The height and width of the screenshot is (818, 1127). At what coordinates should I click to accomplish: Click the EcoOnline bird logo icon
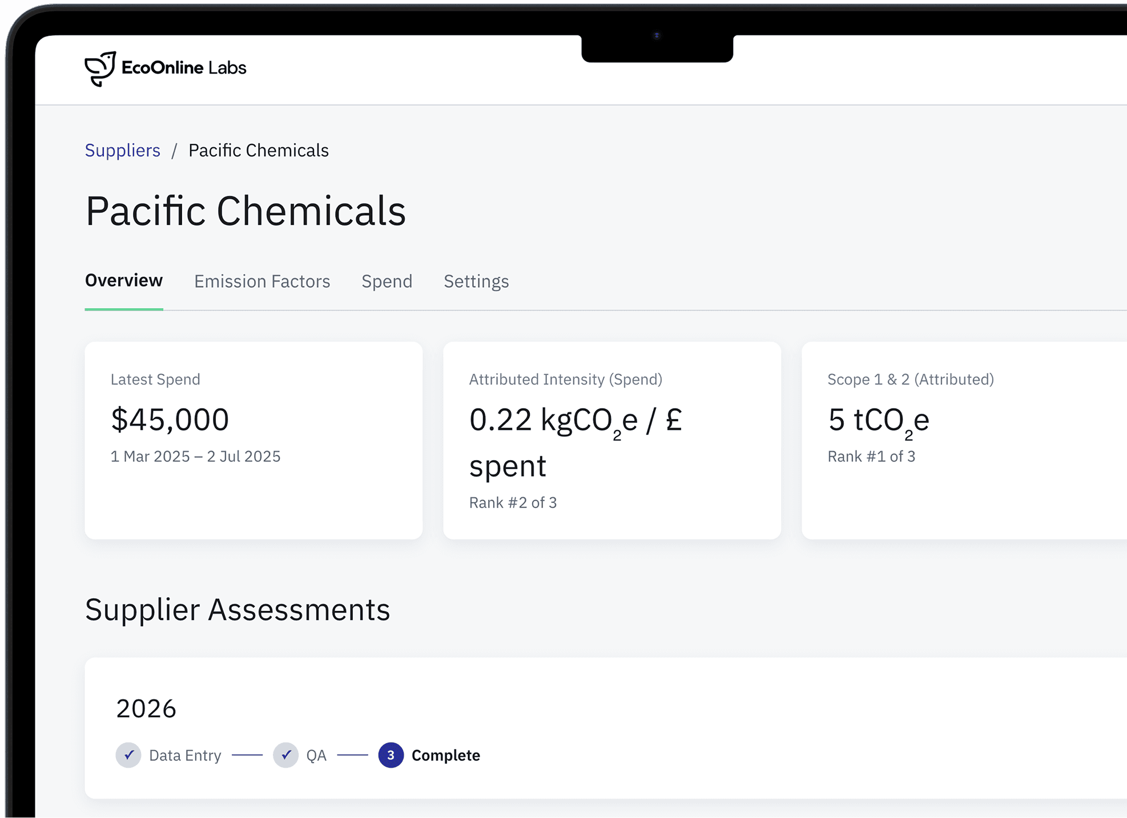coord(100,68)
